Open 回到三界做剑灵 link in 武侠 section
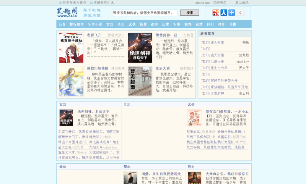This screenshot has height=184, width=306. [199, 137]
